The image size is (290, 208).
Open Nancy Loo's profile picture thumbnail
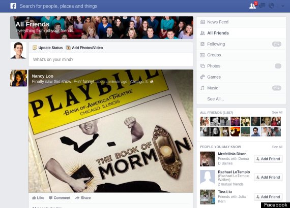tap(18, 78)
